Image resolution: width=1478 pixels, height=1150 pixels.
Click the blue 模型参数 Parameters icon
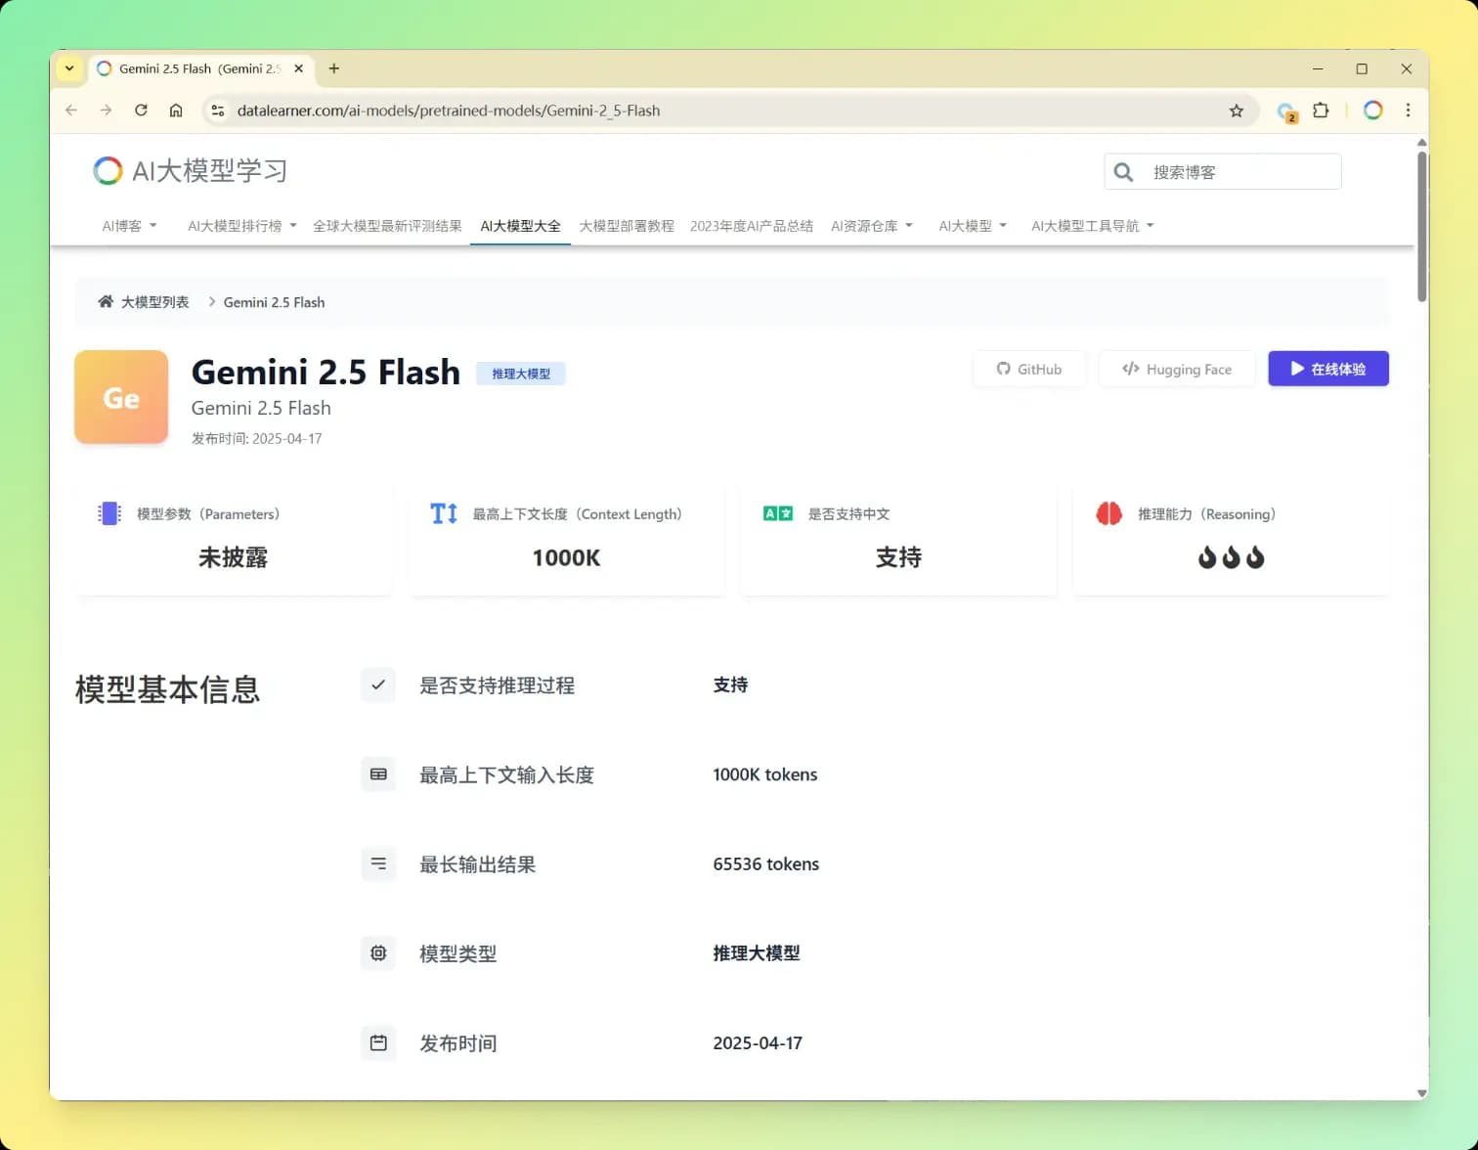pyautogui.click(x=109, y=513)
